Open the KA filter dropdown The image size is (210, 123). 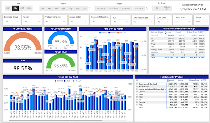(x=121, y=22)
